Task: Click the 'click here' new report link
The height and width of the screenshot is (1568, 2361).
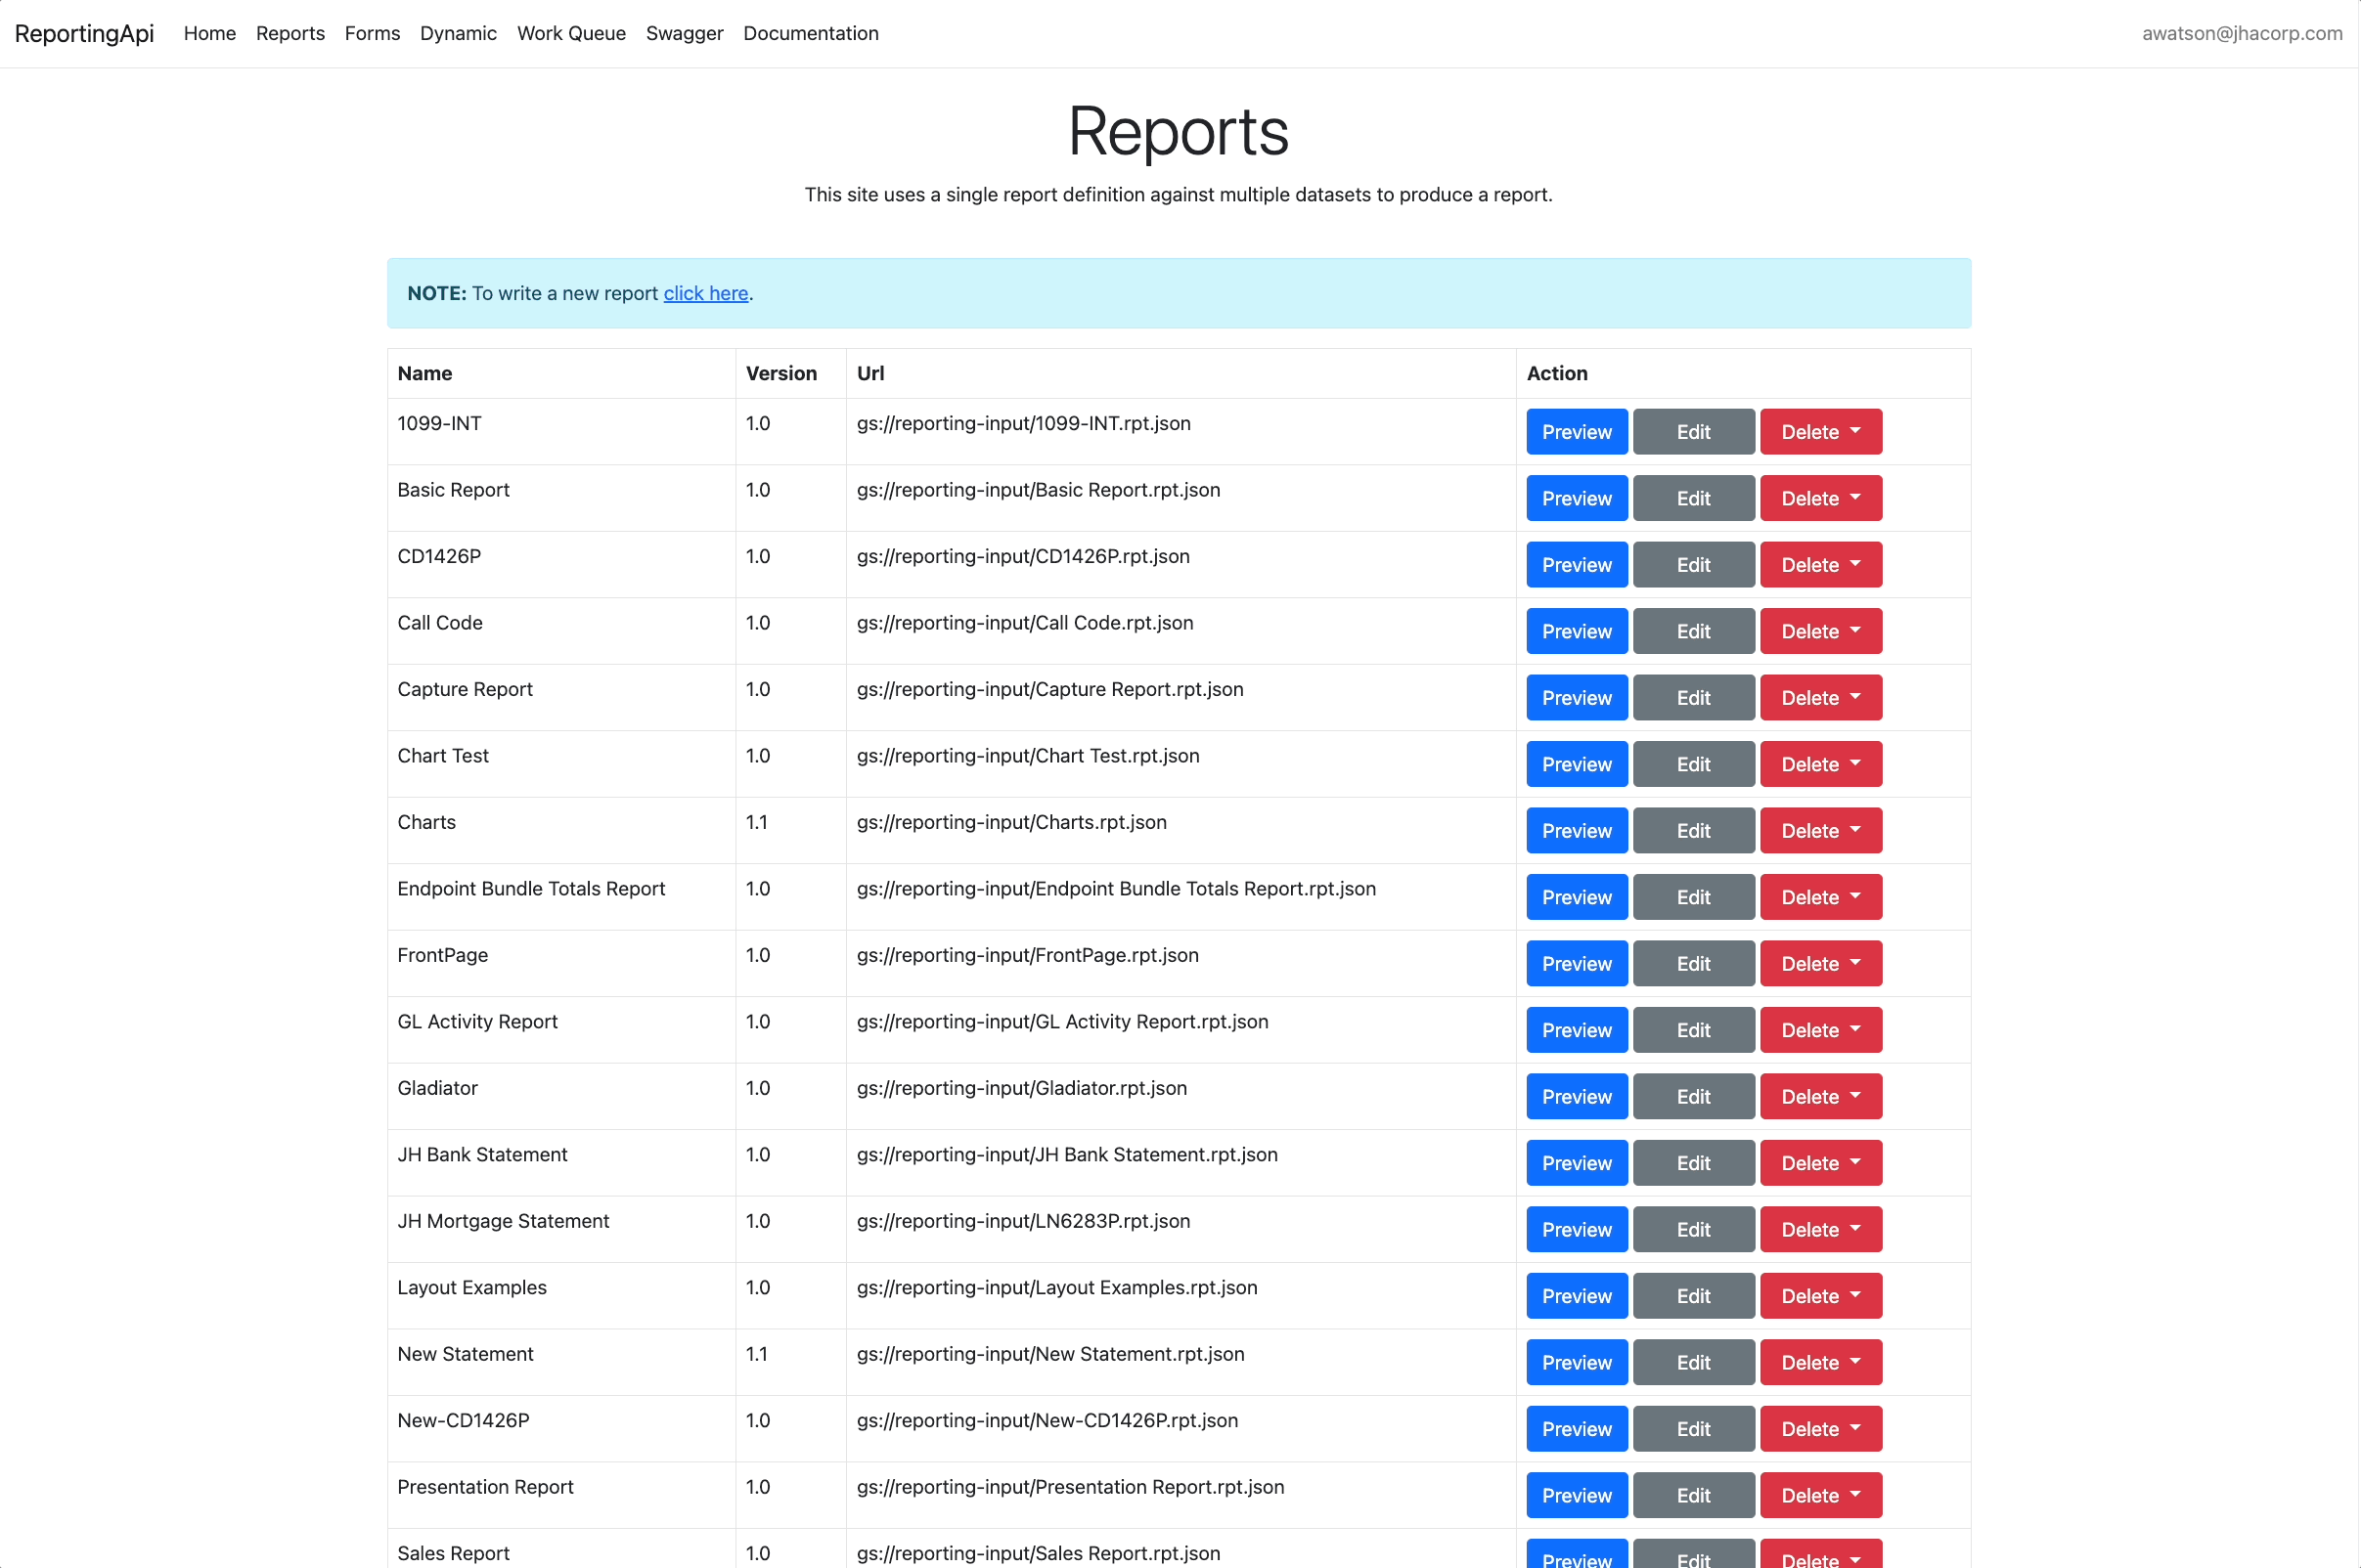Action: pos(705,293)
